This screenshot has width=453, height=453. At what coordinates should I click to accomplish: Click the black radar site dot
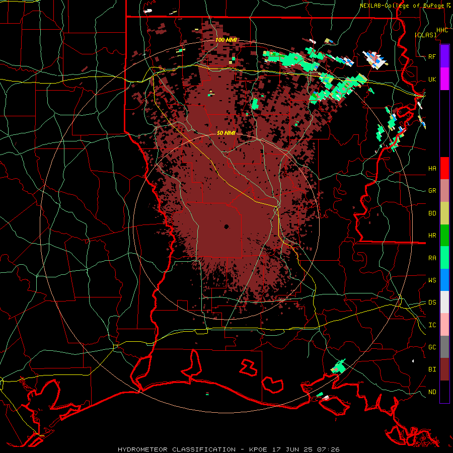[x=226, y=227]
